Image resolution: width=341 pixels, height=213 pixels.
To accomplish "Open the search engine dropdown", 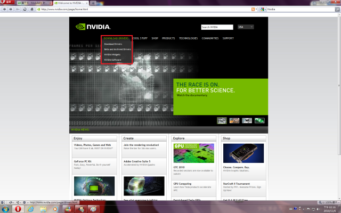I will [x=263, y=10].
